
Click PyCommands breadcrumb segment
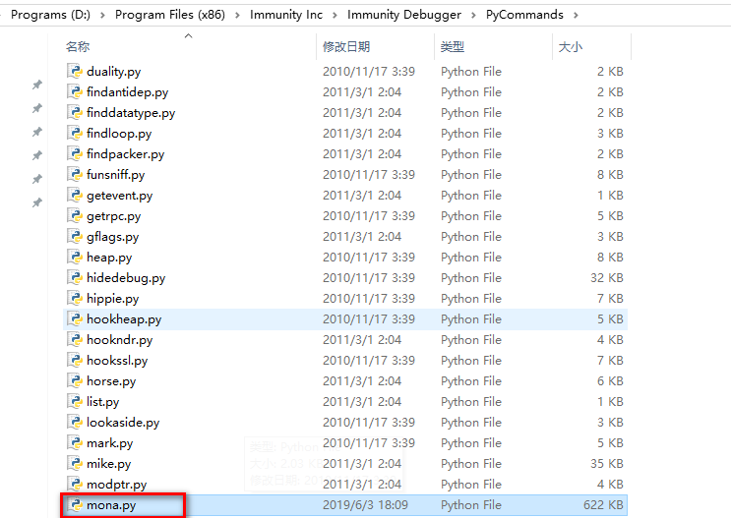tap(524, 15)
